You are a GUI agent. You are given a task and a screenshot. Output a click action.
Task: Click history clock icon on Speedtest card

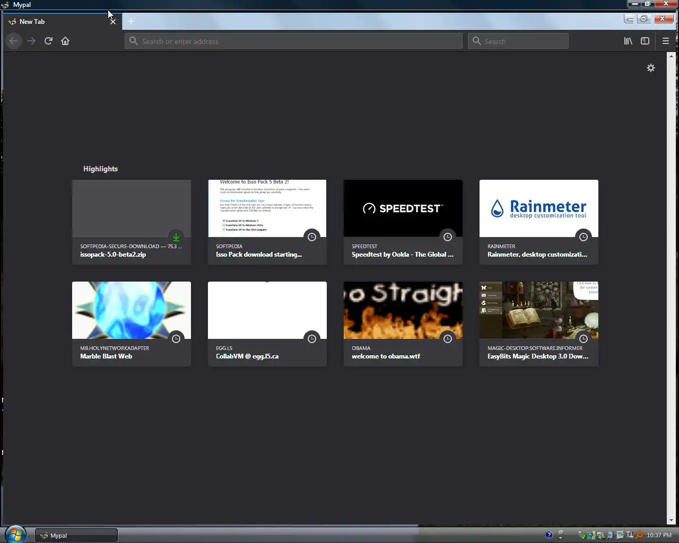point(448,237)
